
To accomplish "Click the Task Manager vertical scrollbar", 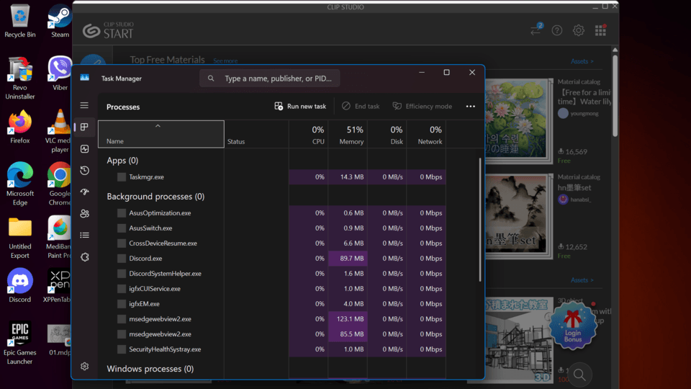I will coord(480,220).
